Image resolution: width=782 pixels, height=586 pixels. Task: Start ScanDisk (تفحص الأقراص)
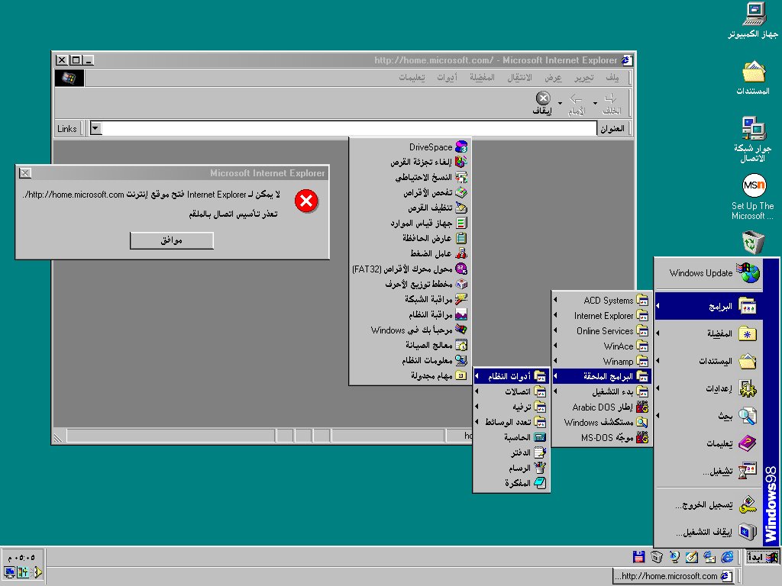[x=410, y=192]
